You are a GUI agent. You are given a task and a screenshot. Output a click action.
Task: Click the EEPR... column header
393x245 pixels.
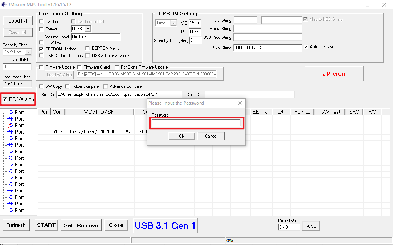[261, 112]
